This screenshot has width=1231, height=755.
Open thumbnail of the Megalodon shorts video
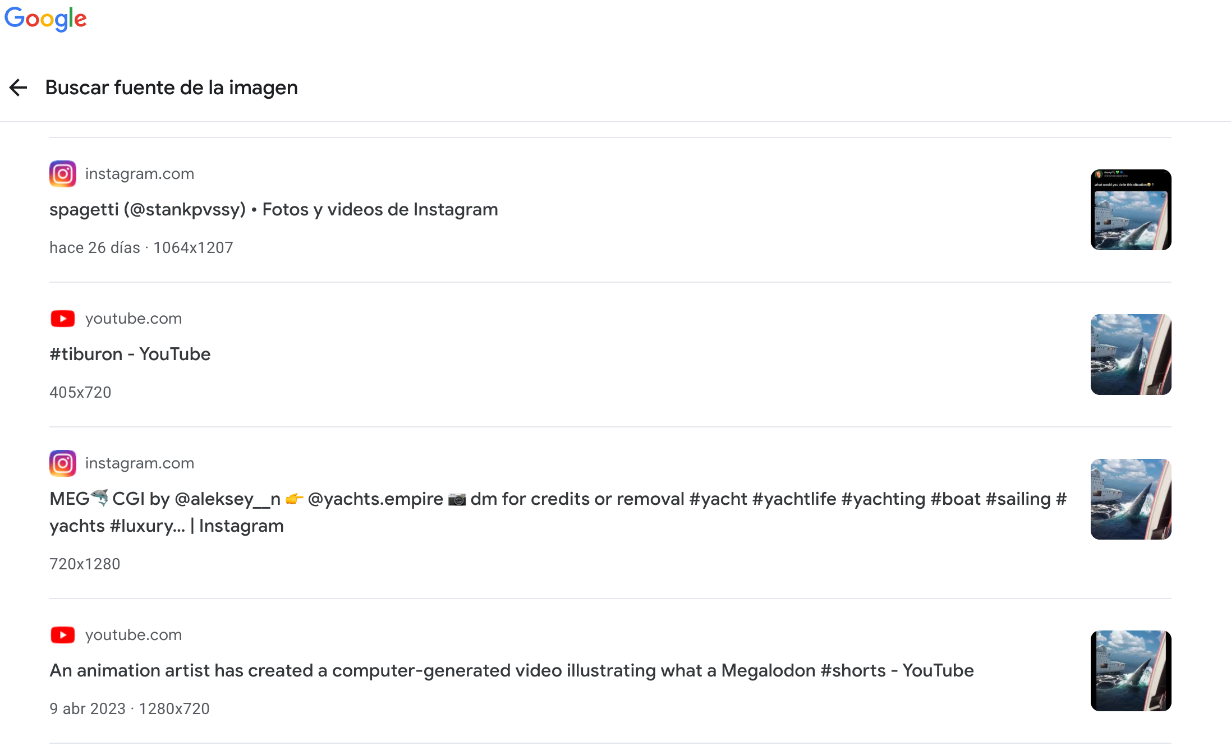coord(1131,671)
